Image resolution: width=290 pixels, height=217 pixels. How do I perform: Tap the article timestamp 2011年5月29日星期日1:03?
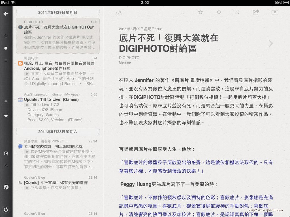pyautogui.click(x=140, y=29)
